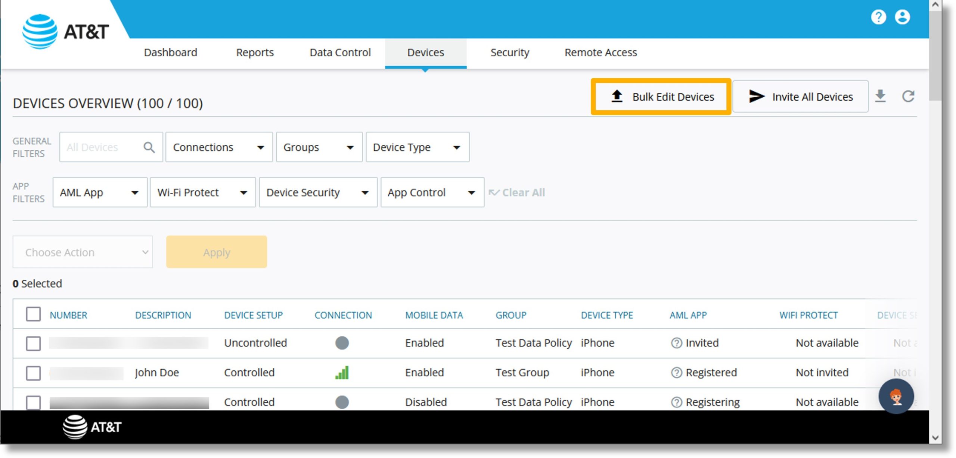
Task: Click the download icon near top right
Action: pos(881,96)
